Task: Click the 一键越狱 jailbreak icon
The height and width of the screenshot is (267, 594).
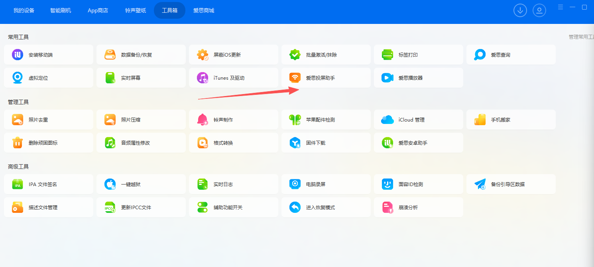Action: 110,184
